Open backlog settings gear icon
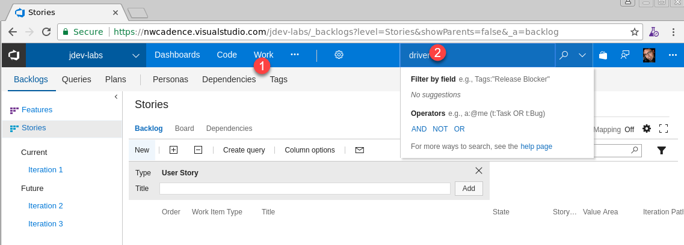Image resolution: width=684 pixels, height=245 pixels. pos(647,129)
